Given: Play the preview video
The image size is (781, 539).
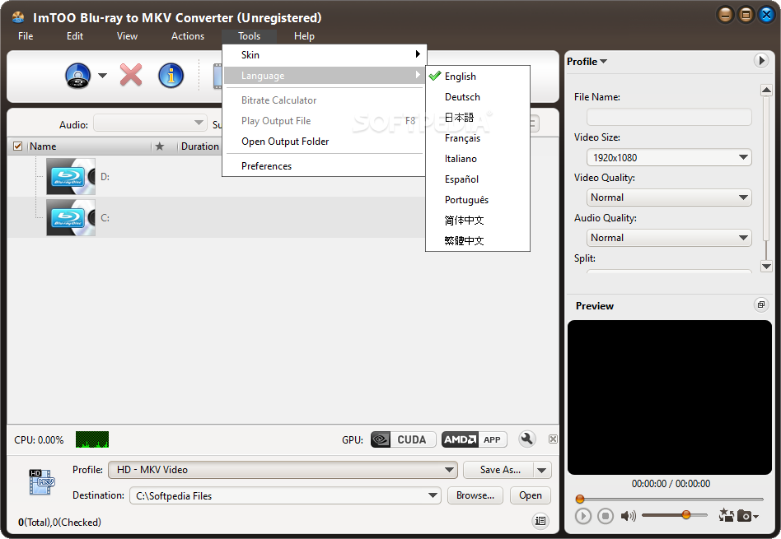Looking at the screenshot, I should [582, 516].
